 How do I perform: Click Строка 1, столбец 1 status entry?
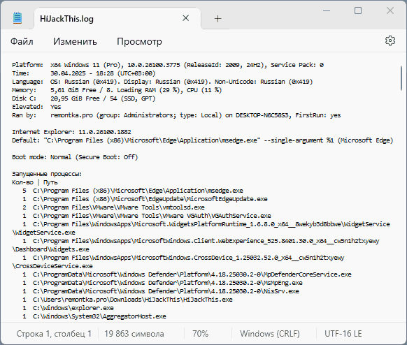pyautogui.click(x=54, y=334)
